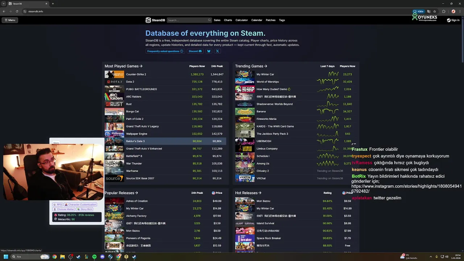Close the SteamDB browser tab

pyautogui.click(x=46, y=4)
